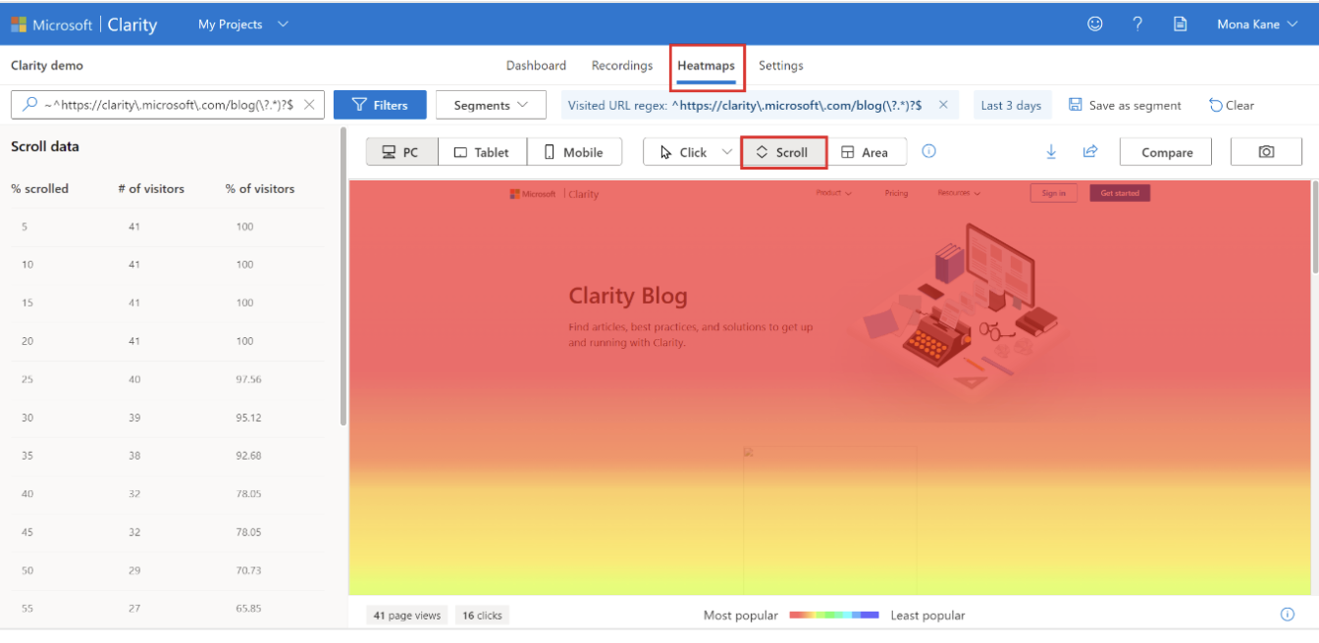Click the '% scrolled' column header
The height and width of the screenshot is (643, 1319).
[39, 188]
